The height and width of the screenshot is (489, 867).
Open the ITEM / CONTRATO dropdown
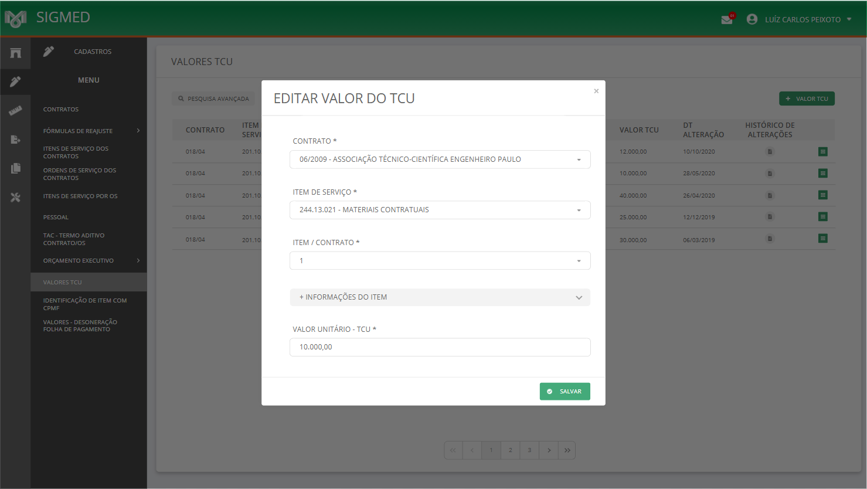[440, 260]
